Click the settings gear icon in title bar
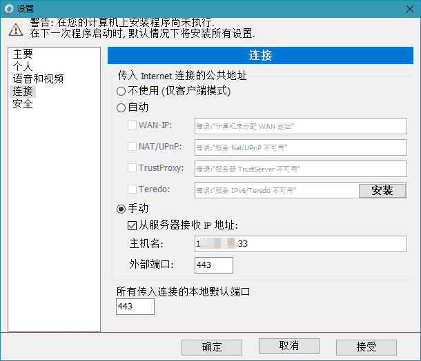421x361 pixels. click(x=9, y=8)
